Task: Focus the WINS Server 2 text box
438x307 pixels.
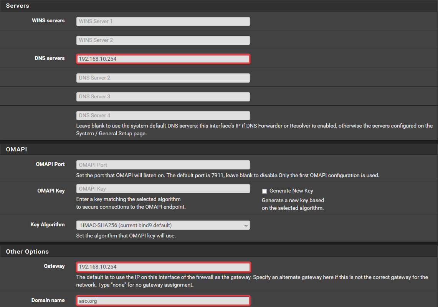Action: point(163,40)
